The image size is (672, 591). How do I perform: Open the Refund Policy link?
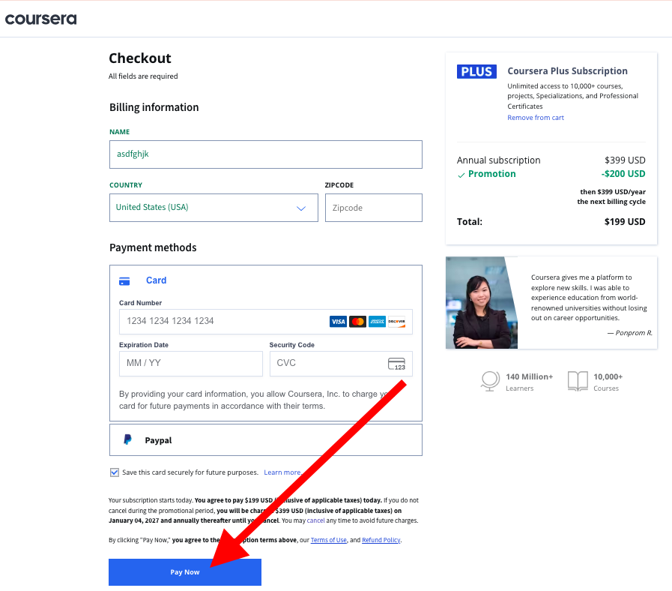[x=381, y=540]
